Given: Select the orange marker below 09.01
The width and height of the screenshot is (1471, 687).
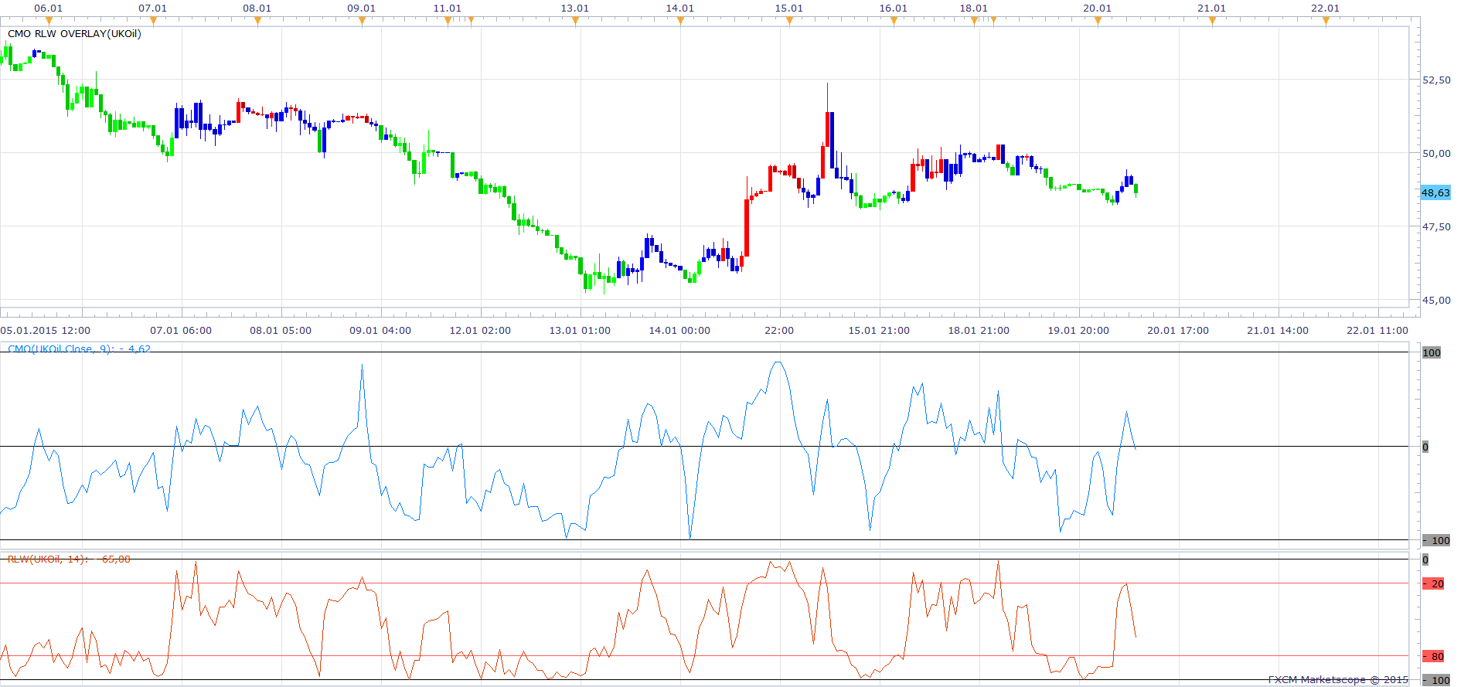Looking at the screenshot, I should tap(362, 21).
